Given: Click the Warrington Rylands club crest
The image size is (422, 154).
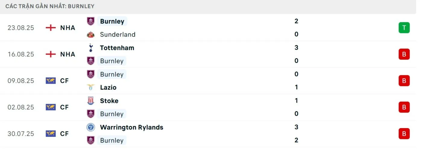Looking at the screenshot, I should click(90, 127).
